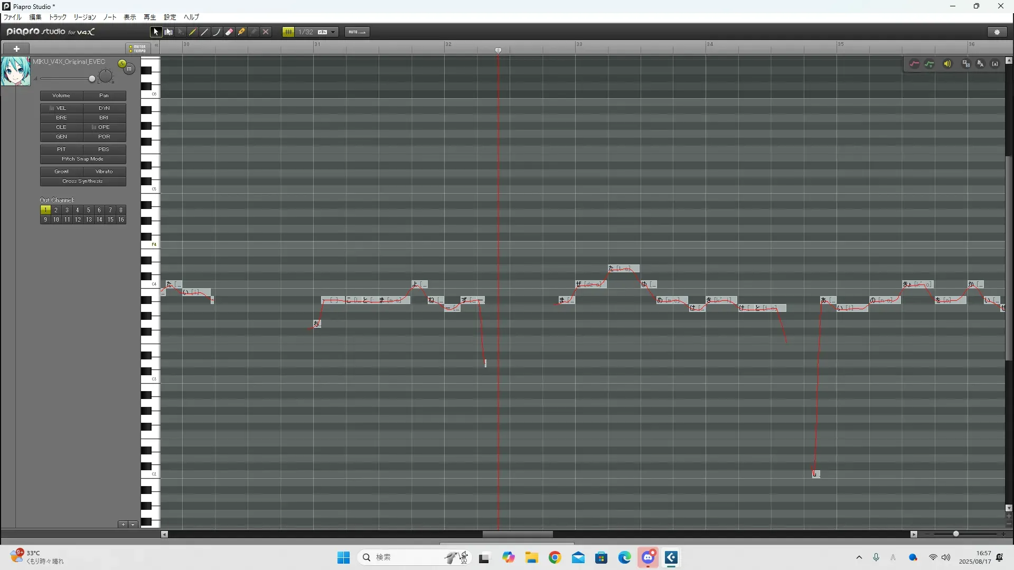Toggle solo (S) on Miku track
1014x570 pixels.
(x=122, y=64)
